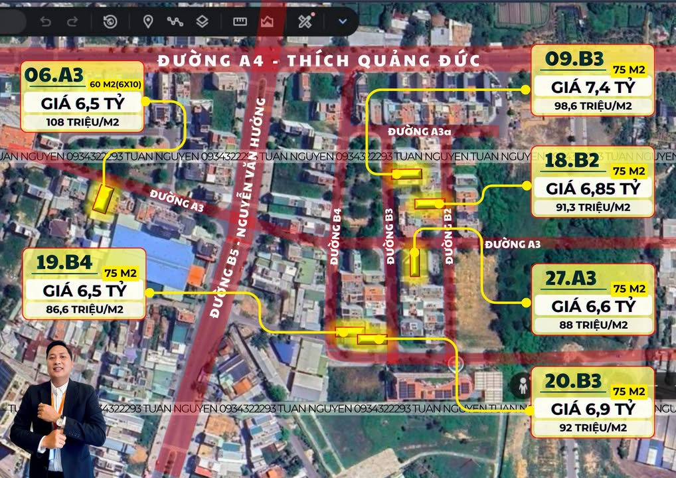This screenshot has width=676, height=478.
Task: Select the draw path tool
Action: [x=175, y=22]
